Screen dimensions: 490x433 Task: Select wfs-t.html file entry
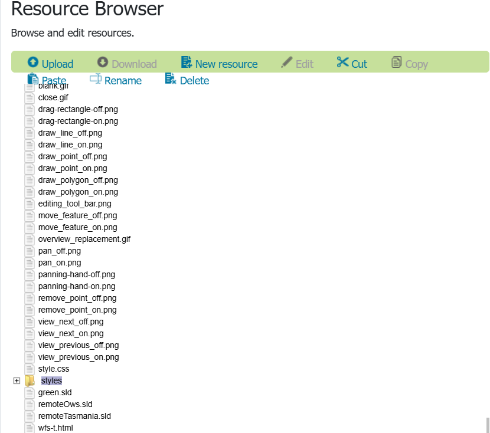pos(55,428)
